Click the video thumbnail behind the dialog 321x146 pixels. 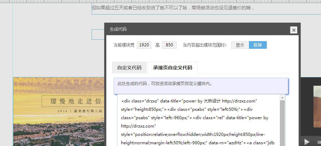pyautogui.click(x=317, y=106)
